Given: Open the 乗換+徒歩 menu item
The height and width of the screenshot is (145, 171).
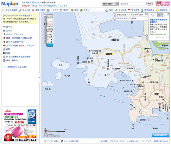Looking at the screenshot, I should 39,10.
